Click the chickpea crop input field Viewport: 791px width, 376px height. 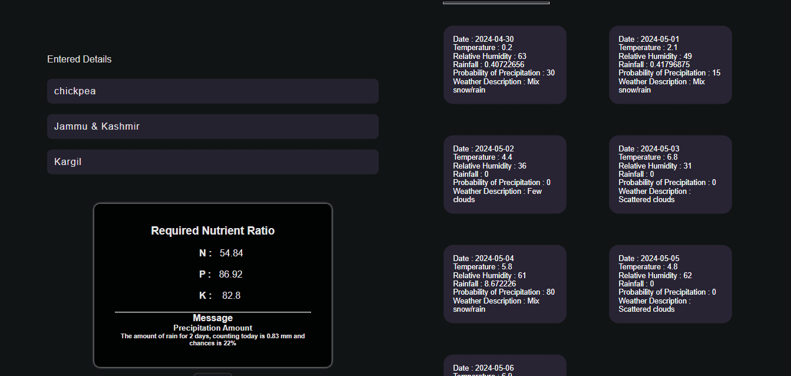[x=213, y=91]
